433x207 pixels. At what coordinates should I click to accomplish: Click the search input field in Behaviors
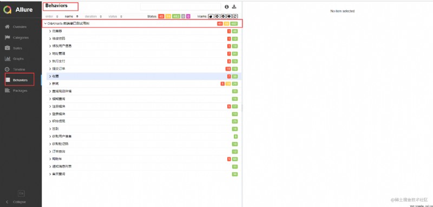coord(181,6)
